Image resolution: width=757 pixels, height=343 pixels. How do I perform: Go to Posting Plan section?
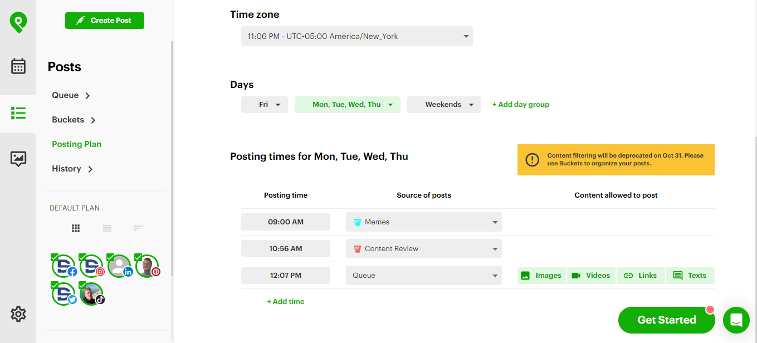pyautogui.click(x=76, y=144)
